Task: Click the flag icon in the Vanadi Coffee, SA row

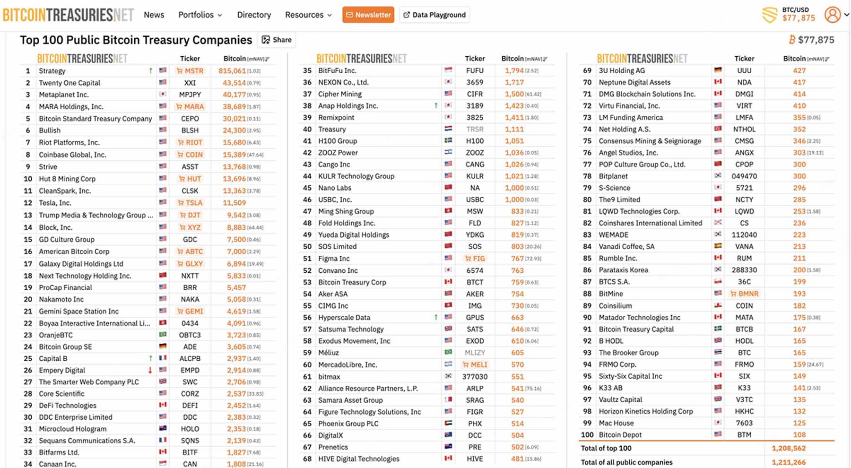Action: pos(718,246)
